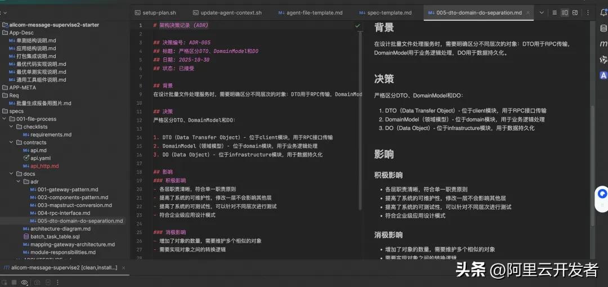
Task: Open the AI assistant sidebar icon below Maven
Action: 603,59
